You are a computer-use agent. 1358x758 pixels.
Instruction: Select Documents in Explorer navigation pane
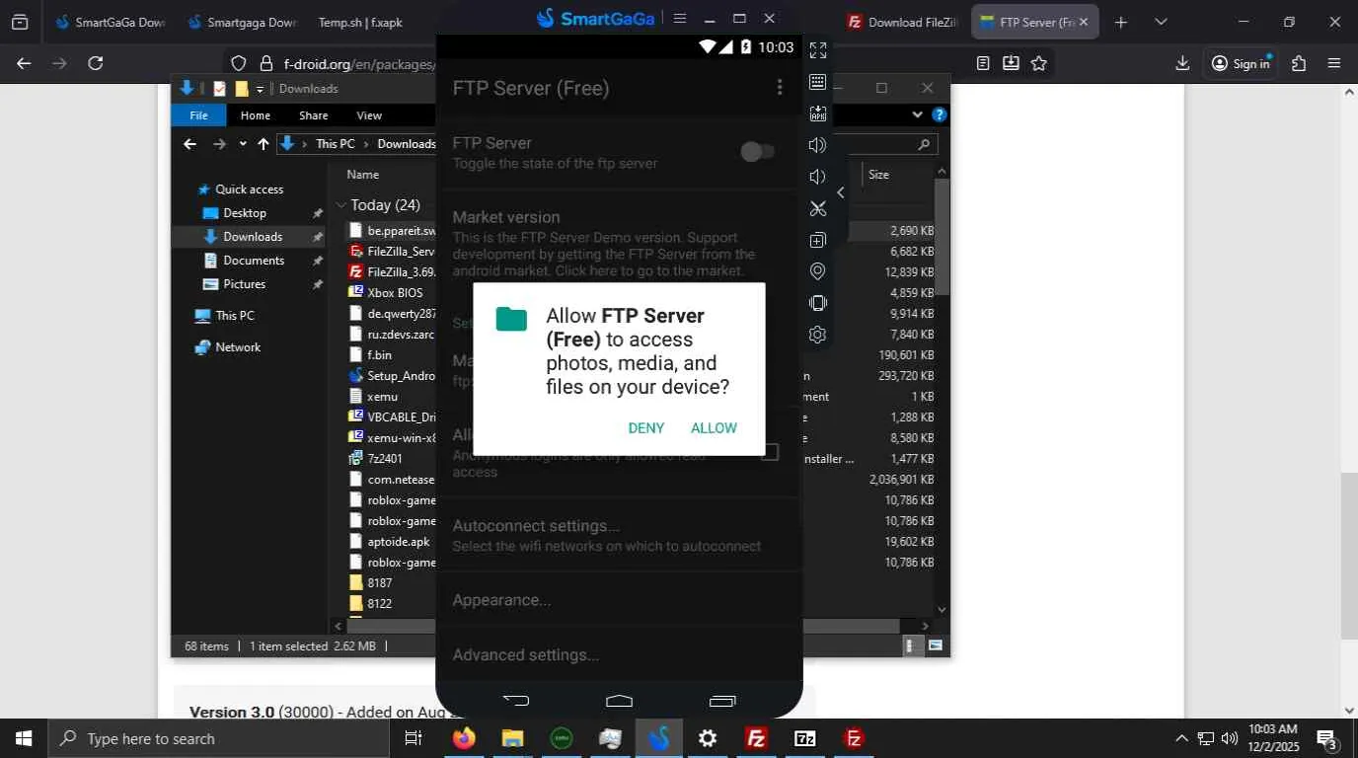pos(254,261)
